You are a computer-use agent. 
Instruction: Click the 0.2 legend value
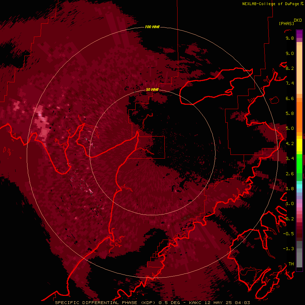[x=290, y=219]
